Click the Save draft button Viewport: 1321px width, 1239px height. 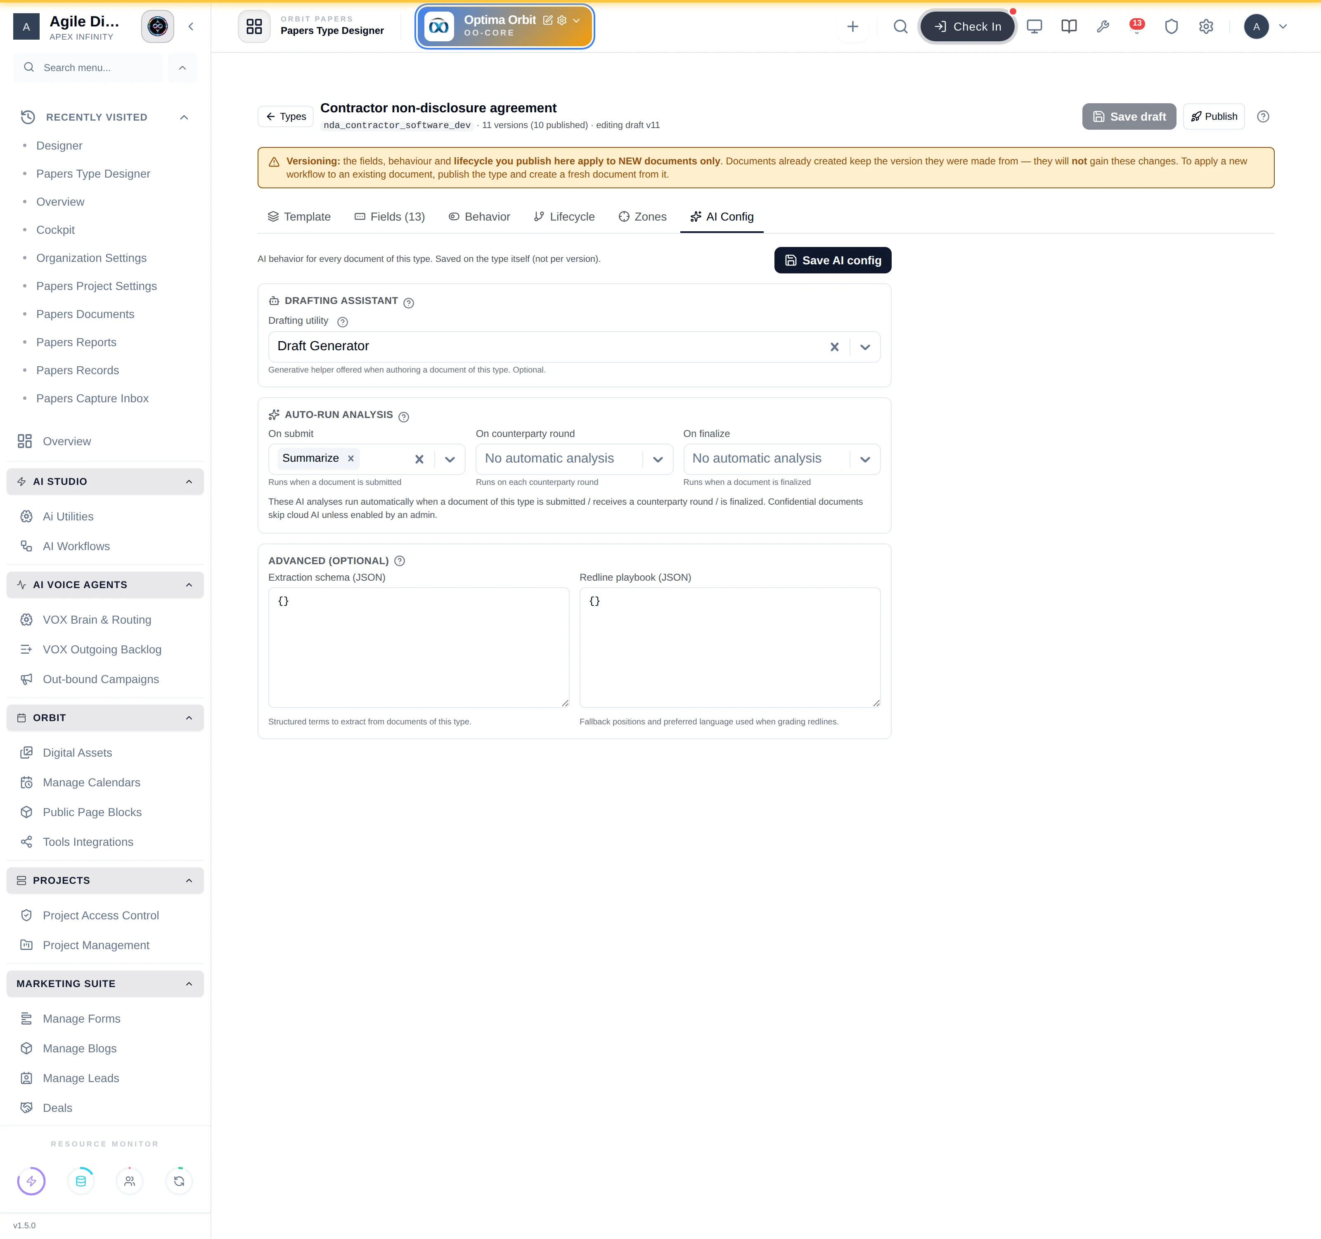point(1129,116)
